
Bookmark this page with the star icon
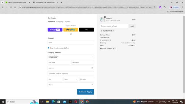pos(155,7)
